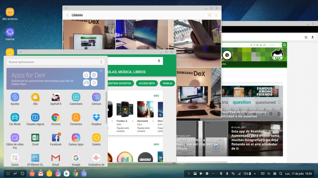Open the Asphalt 8 game
Screen dimensions: 318x178
(56, 97)
